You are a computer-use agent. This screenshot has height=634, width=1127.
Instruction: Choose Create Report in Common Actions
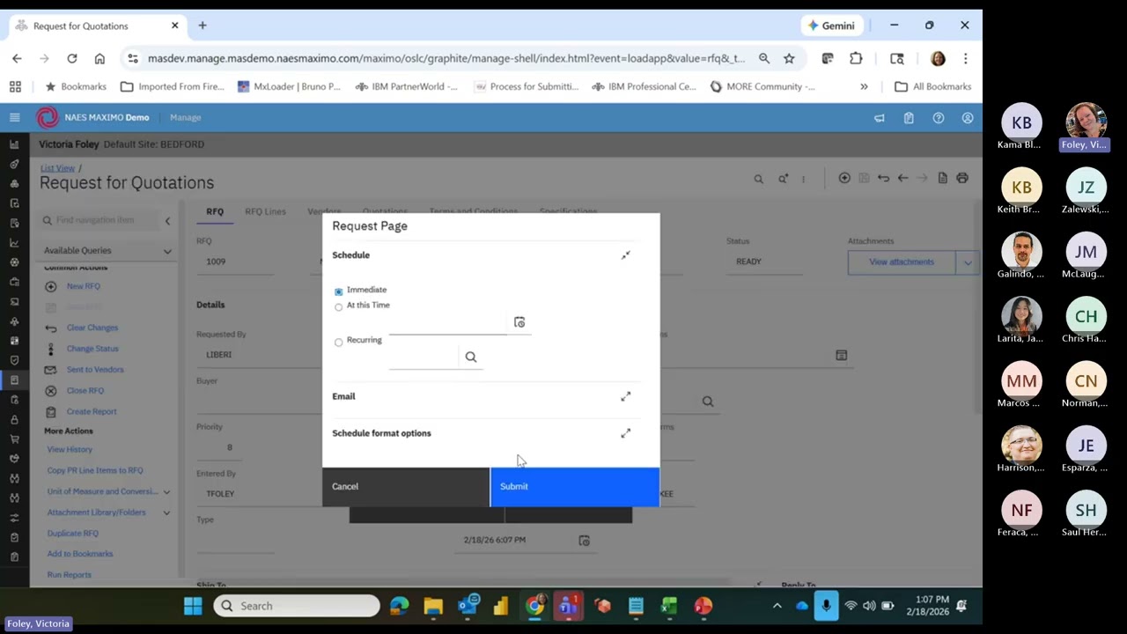pyautogui.click(x=92, y=411)
